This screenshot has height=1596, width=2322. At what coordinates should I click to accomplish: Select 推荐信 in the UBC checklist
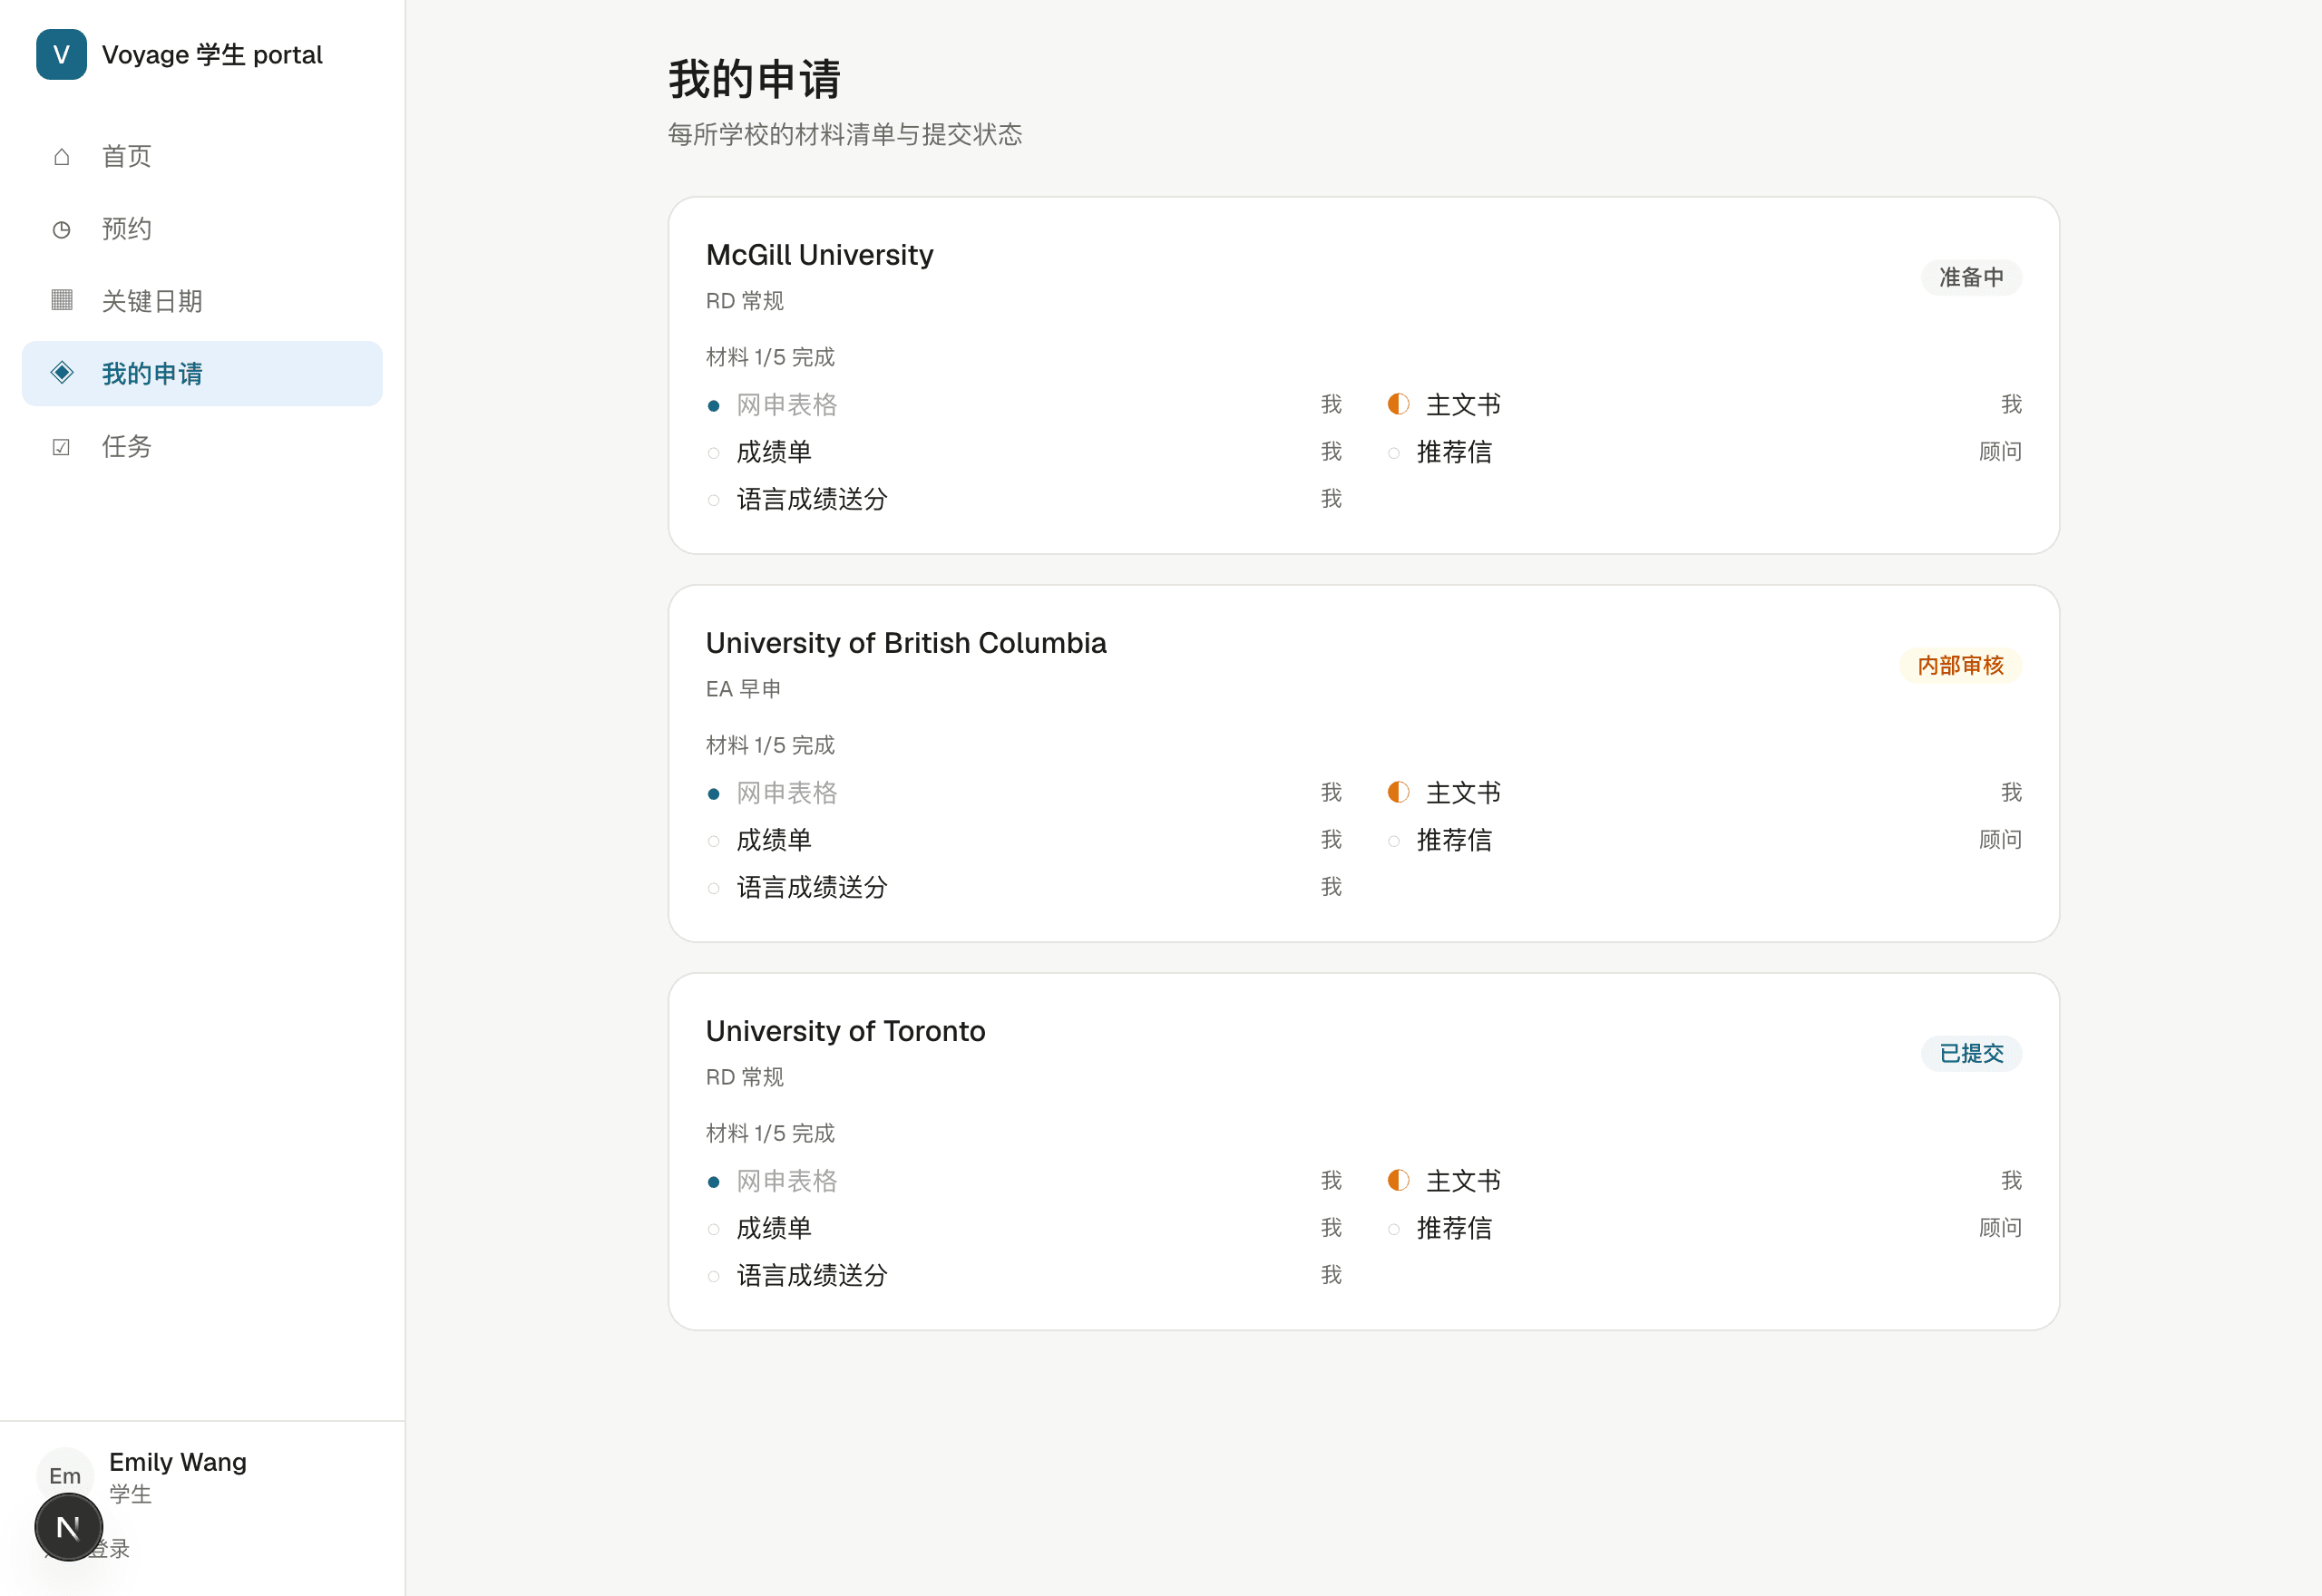[x=1454, y=840]
